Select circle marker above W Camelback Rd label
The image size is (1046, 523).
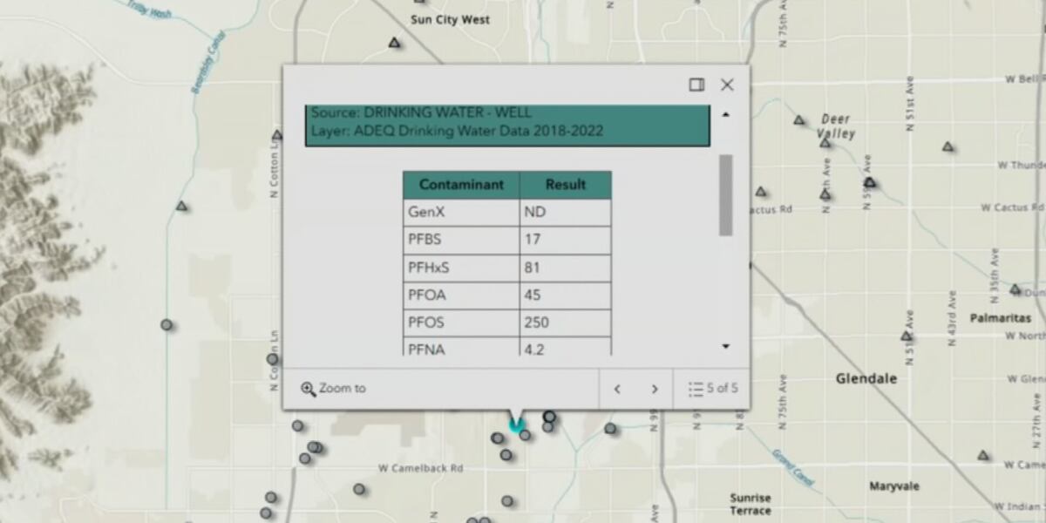(x=506, y=454)
